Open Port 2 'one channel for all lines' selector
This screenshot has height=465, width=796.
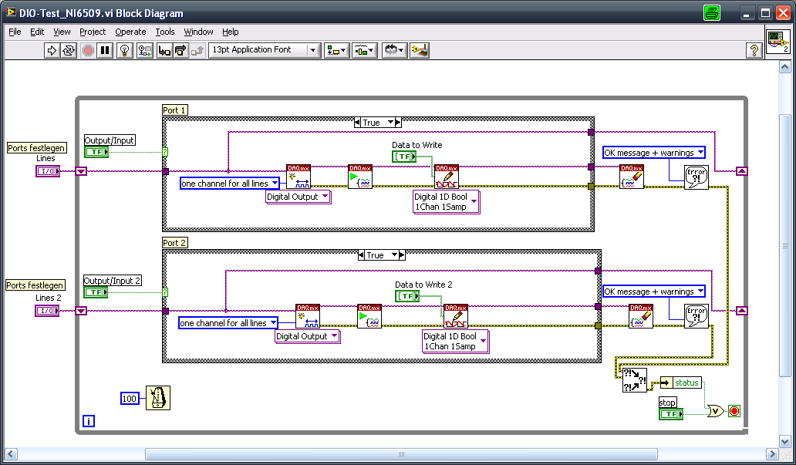(x=228, y=323)
